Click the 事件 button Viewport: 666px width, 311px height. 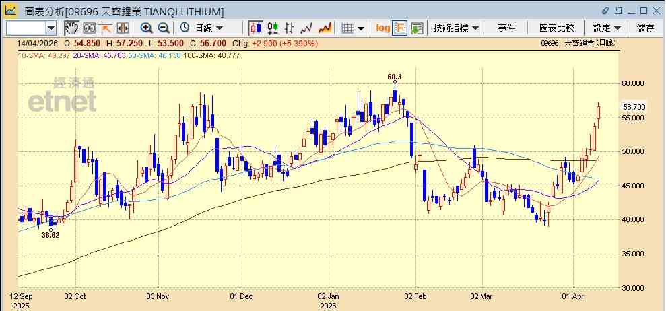click(506, 28)
